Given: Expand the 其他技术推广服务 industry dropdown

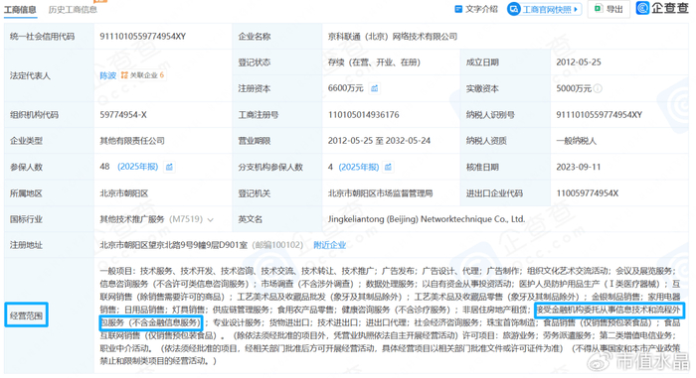Looking at the screenshot, I should [211, 220].
